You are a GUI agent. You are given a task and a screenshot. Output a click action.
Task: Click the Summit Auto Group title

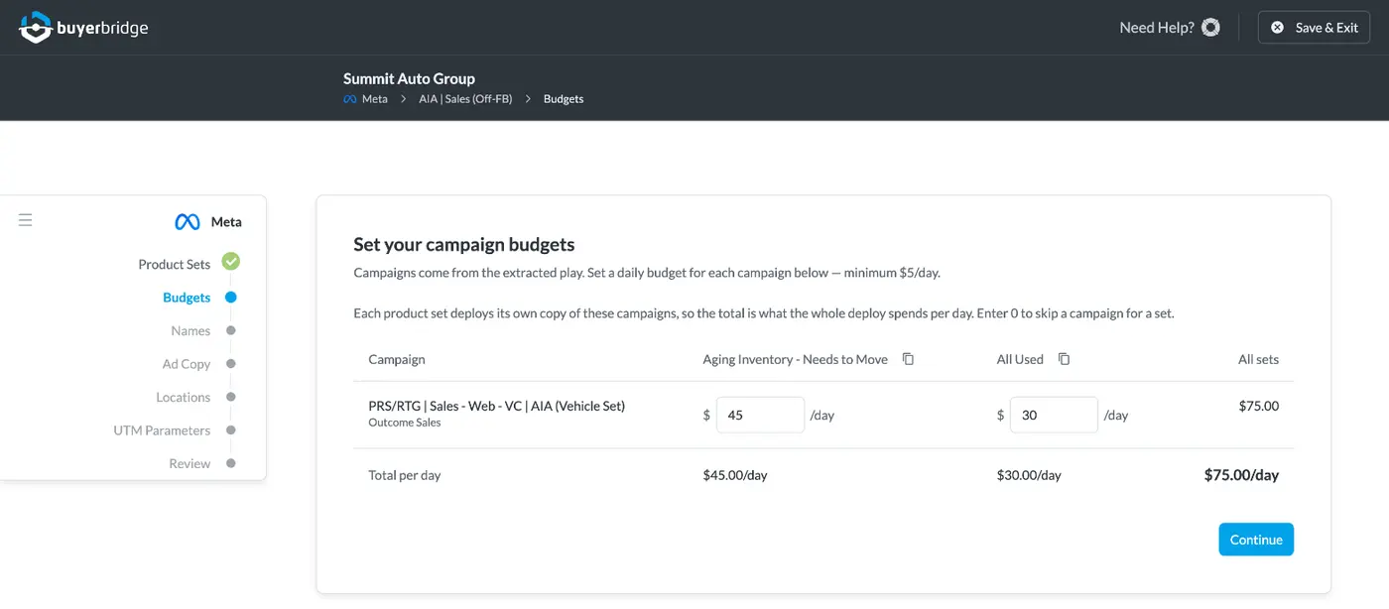(x=409, y=78)
